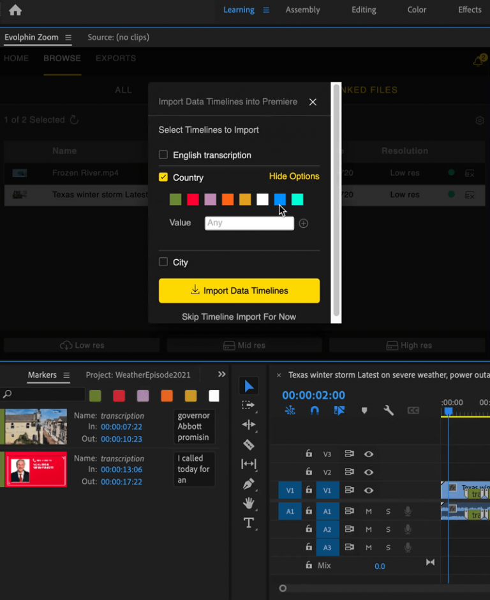Select the Type tool

[x=249, y=523]
